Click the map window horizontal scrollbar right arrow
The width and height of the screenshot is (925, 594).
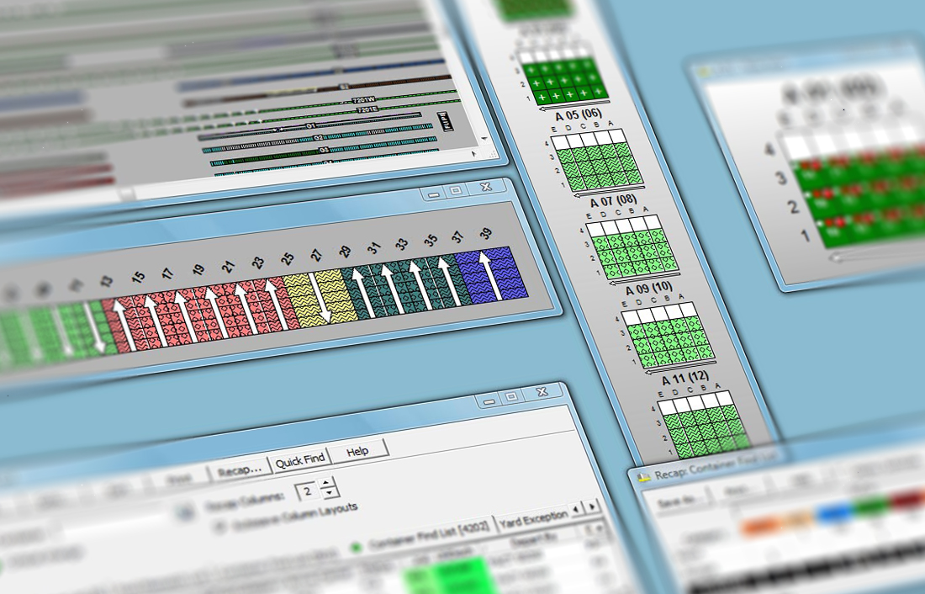click(x=474, y=153)
